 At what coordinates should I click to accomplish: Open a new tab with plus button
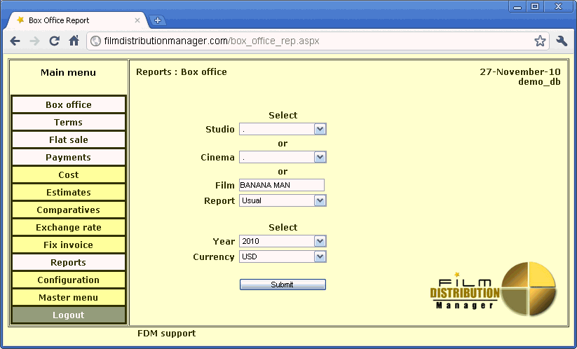tap(158, 20)
